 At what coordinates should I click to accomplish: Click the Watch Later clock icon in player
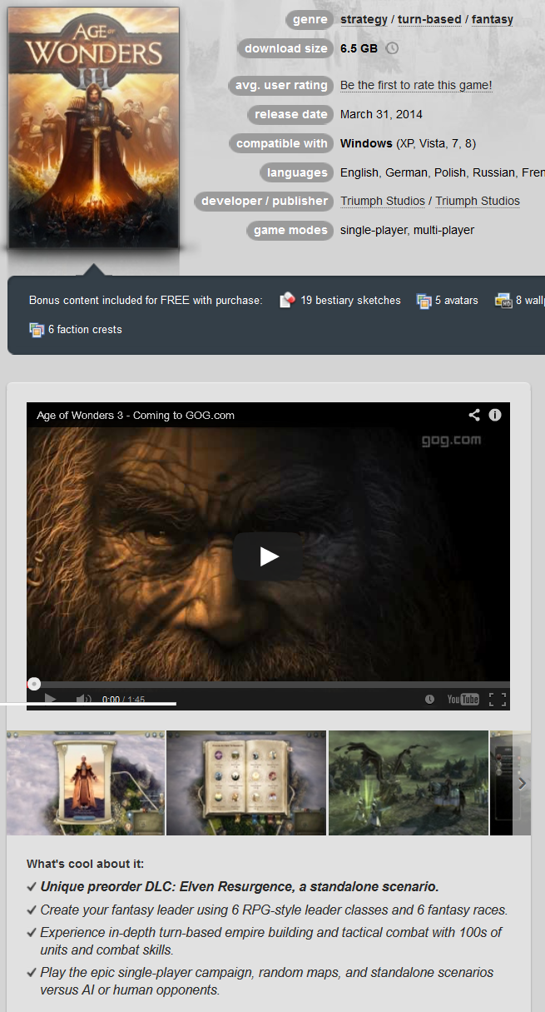click(x=429, y=700)
